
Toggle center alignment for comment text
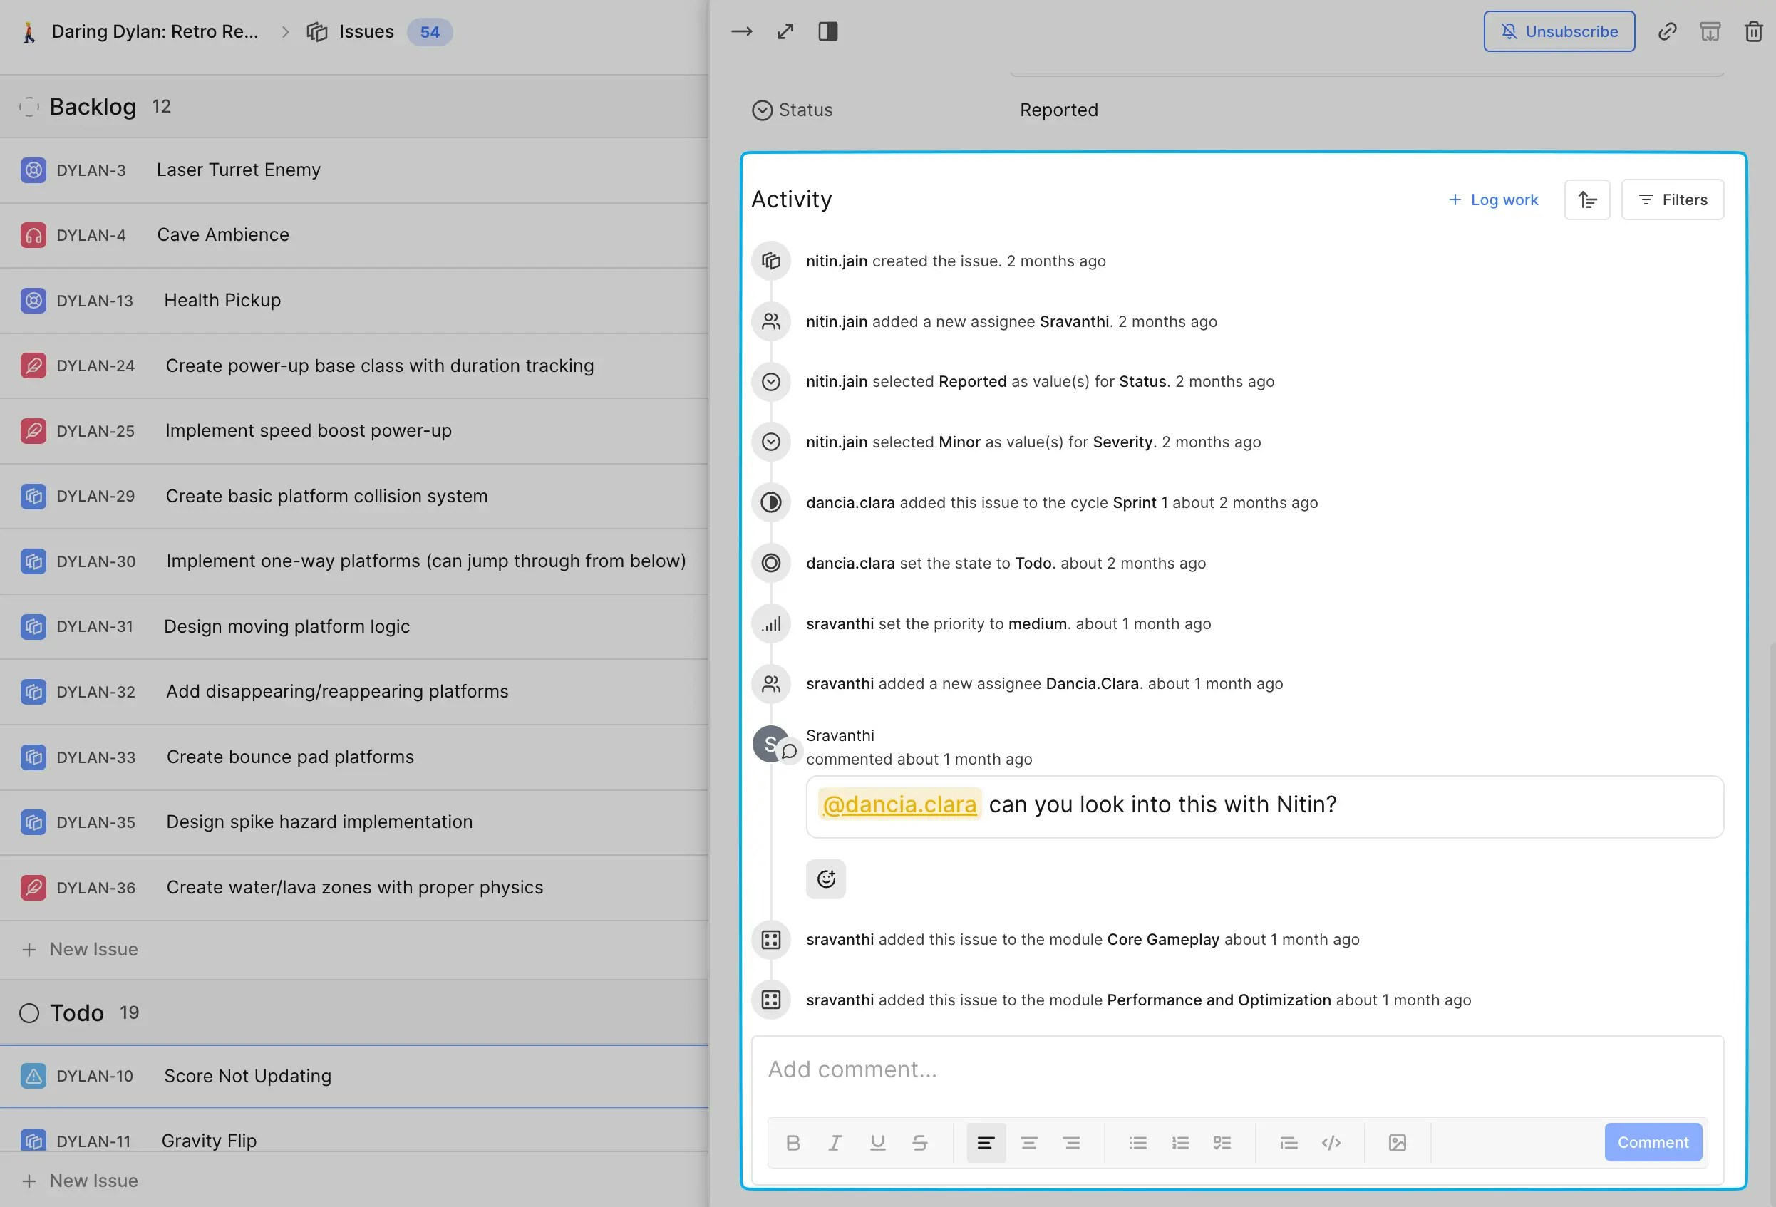coord(1028,1143)
